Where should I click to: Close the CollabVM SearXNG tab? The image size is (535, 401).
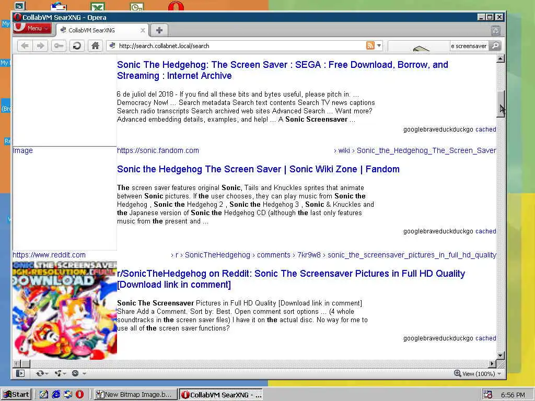tap(143, 30)
